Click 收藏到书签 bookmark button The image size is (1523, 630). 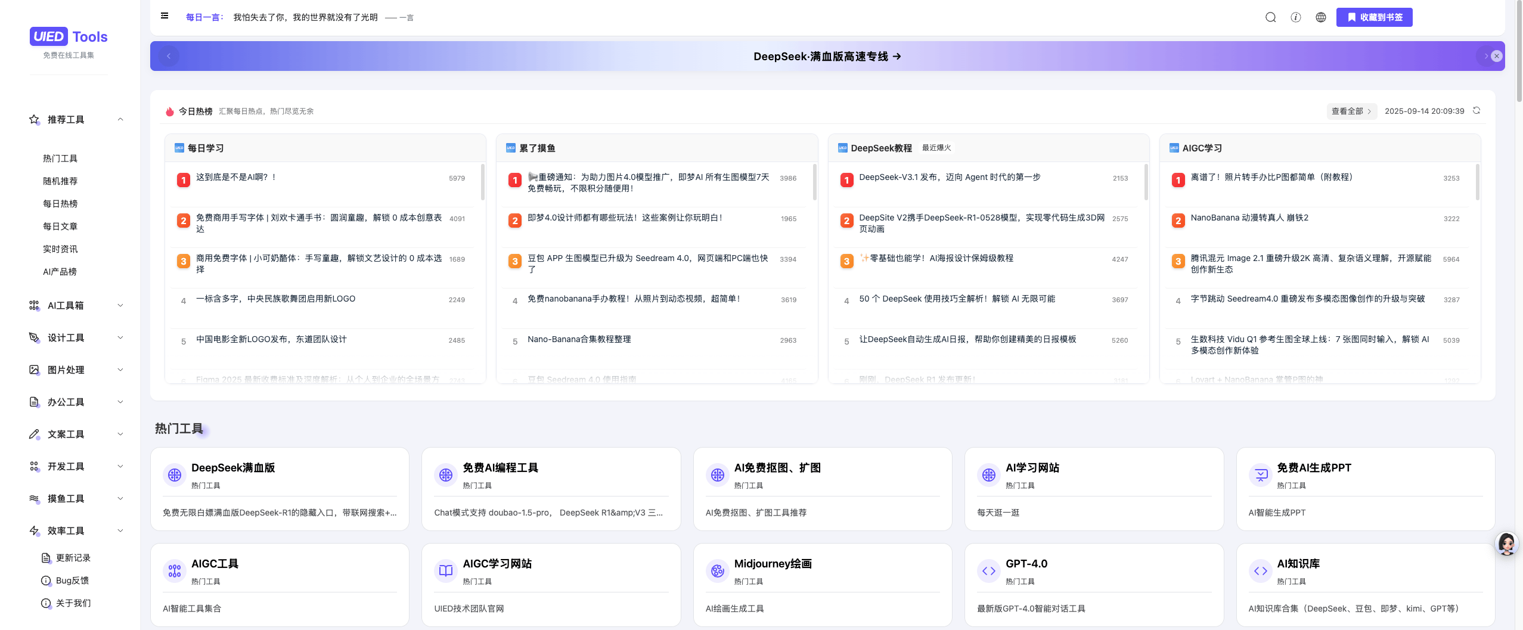1373,17
